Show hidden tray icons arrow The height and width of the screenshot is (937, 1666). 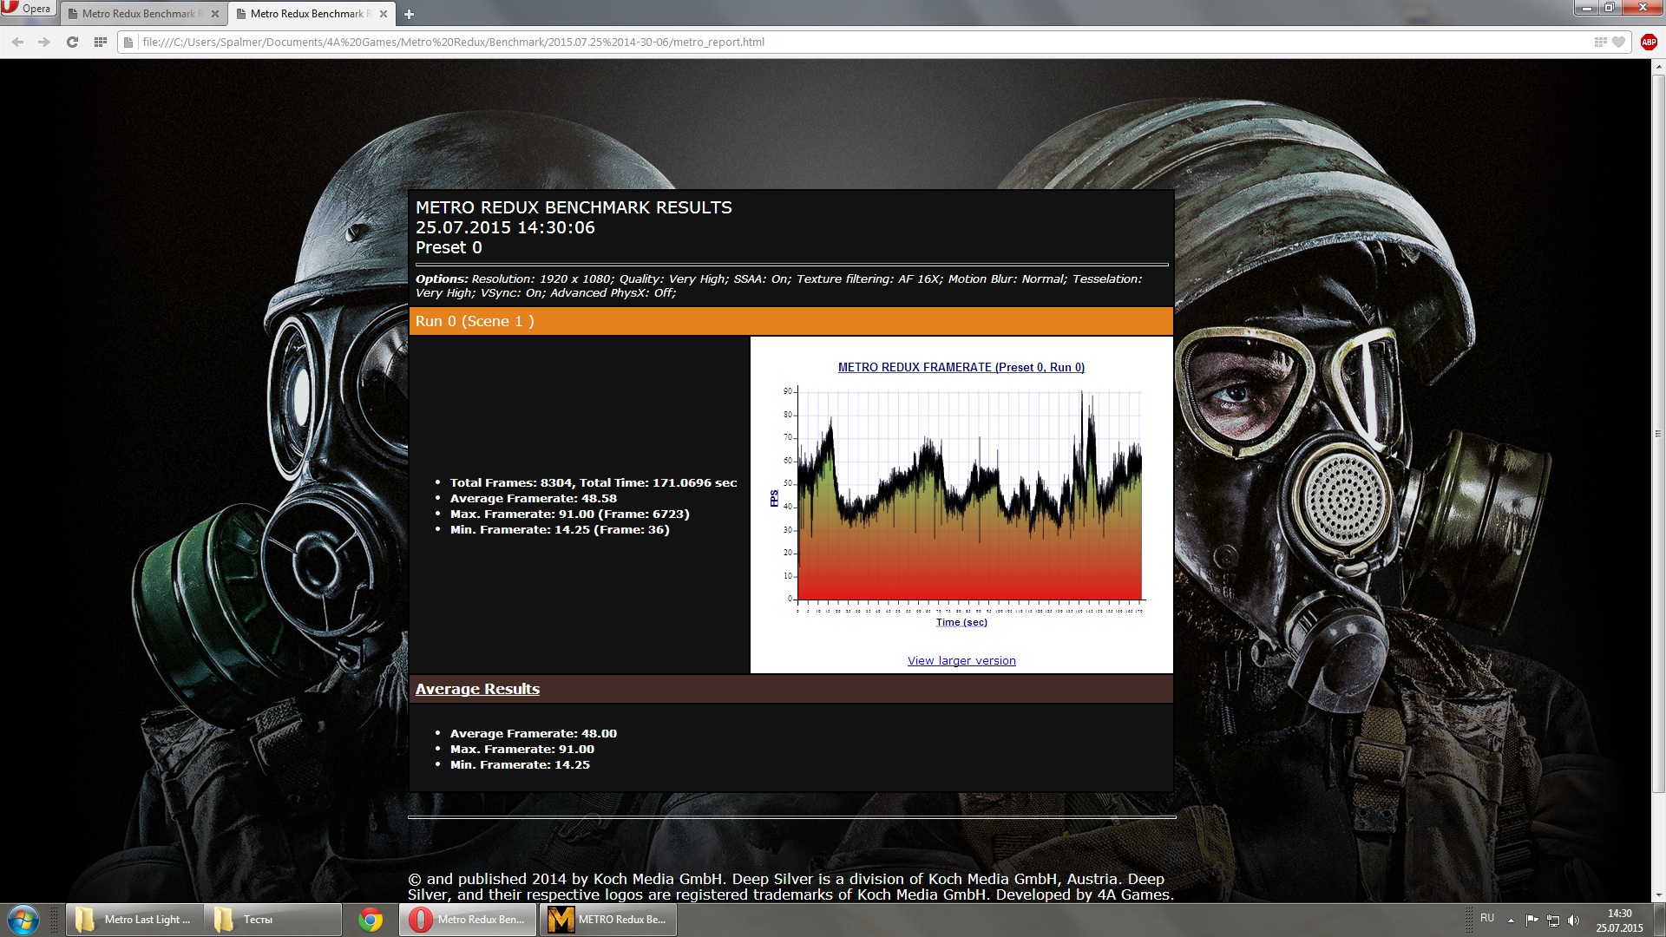click(x=1511, y=920)
